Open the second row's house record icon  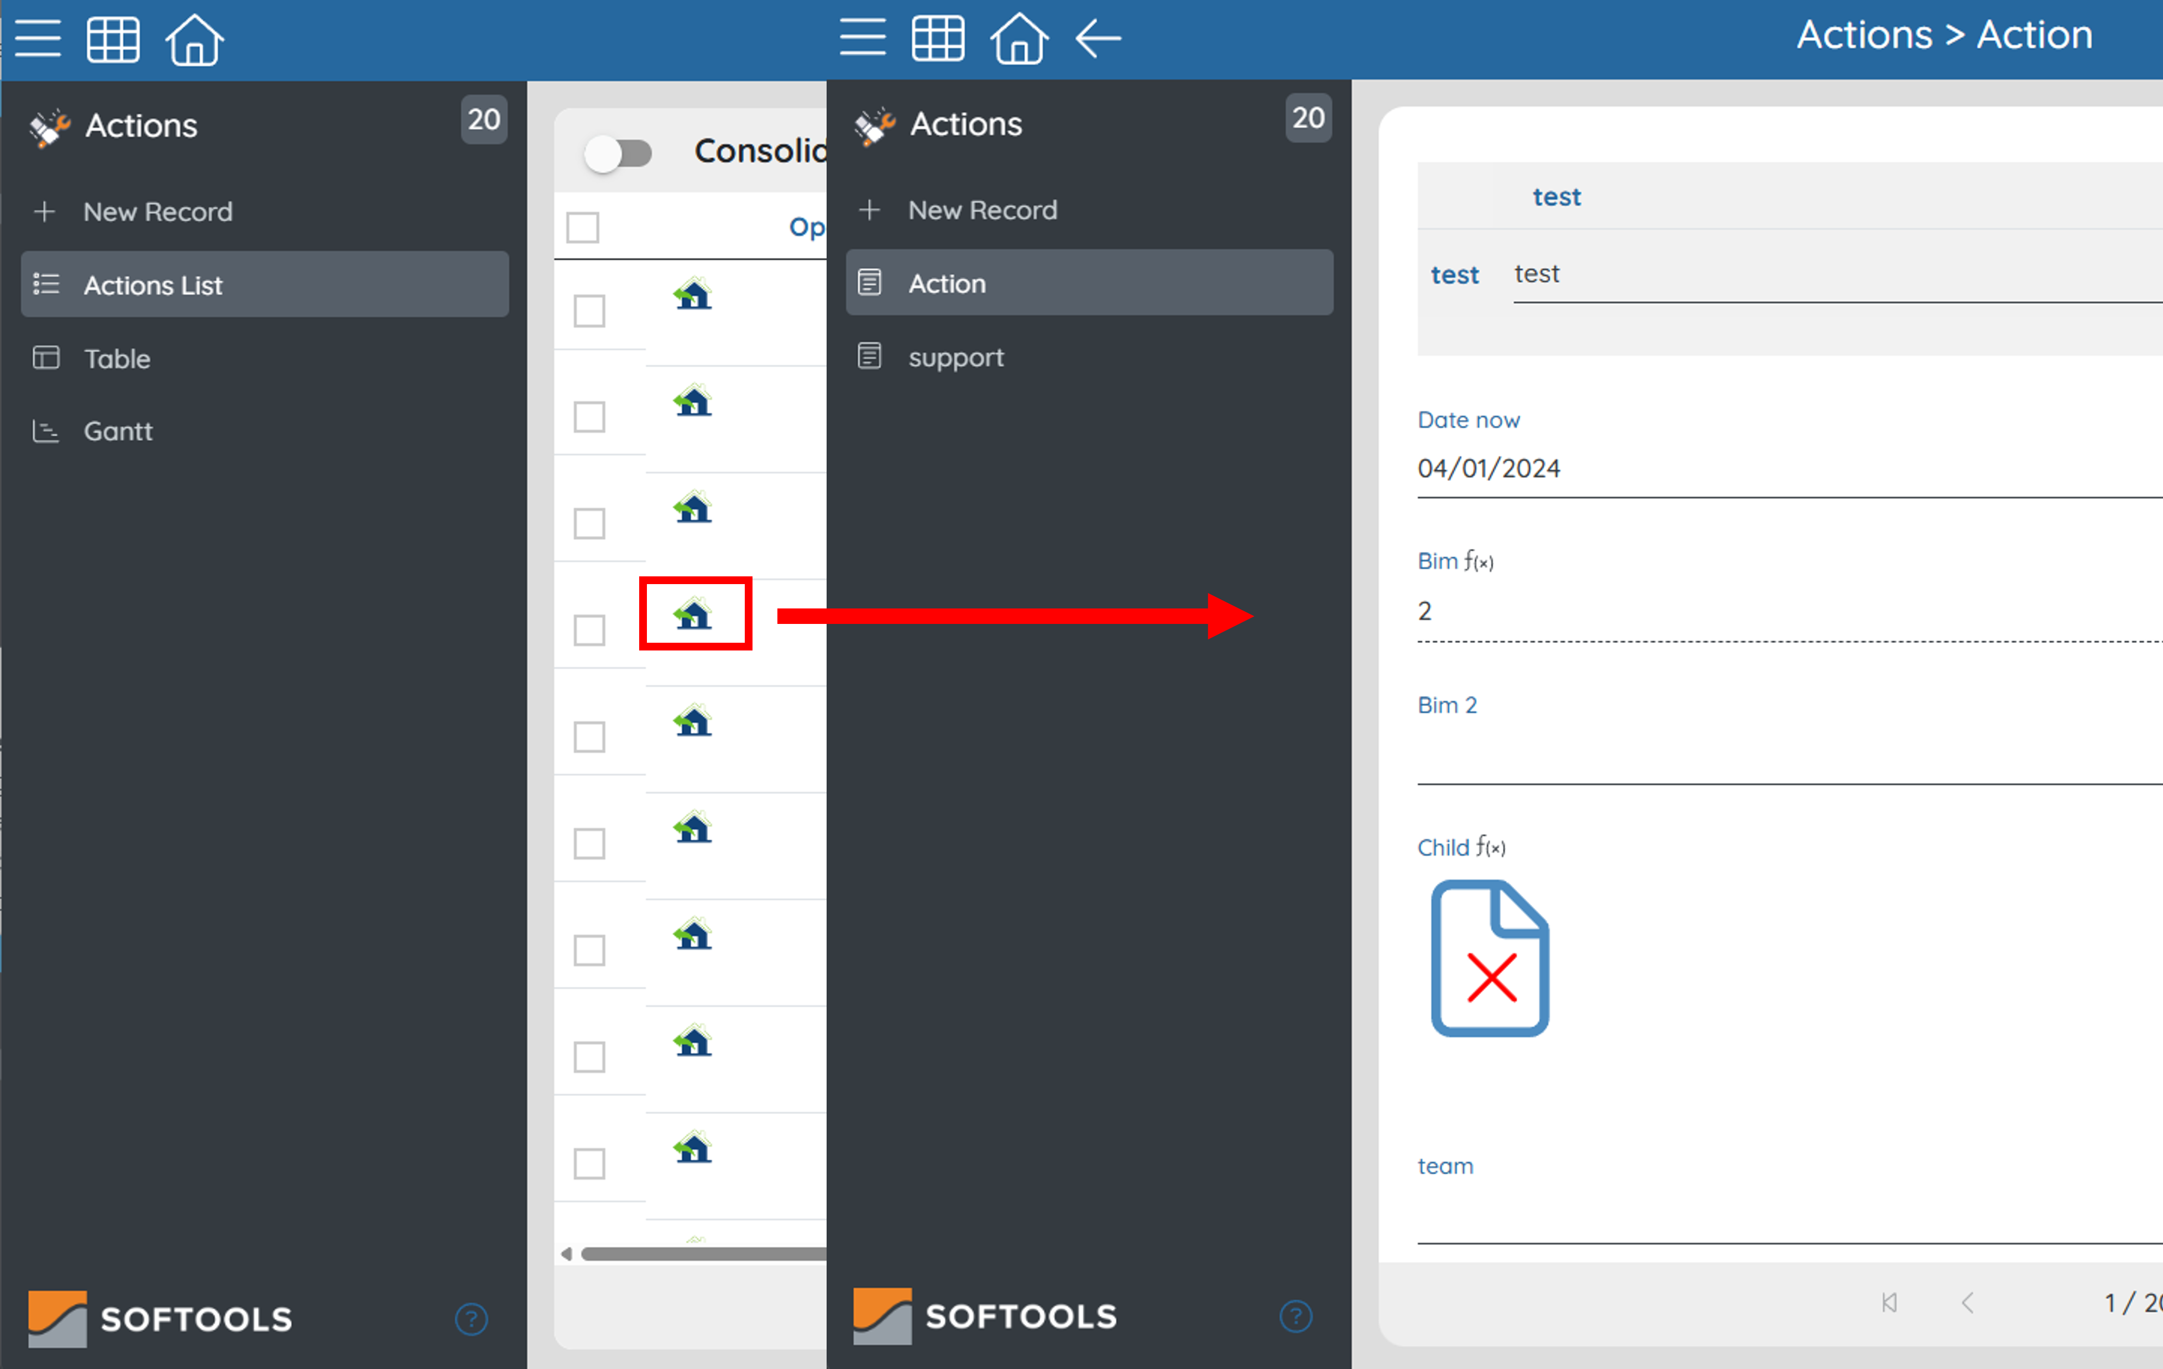coord(693,401)
